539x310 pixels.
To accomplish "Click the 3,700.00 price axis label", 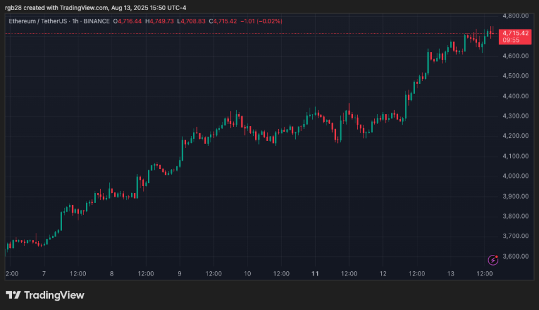I will (516, 236).
